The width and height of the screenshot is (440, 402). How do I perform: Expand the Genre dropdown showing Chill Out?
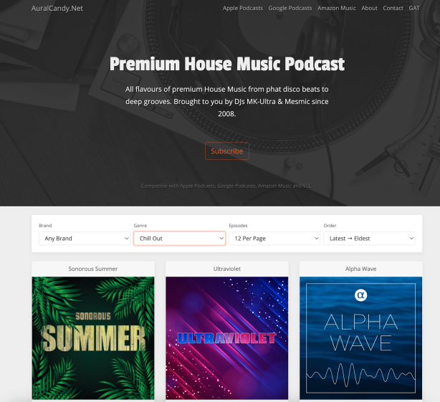coord(180,239)
